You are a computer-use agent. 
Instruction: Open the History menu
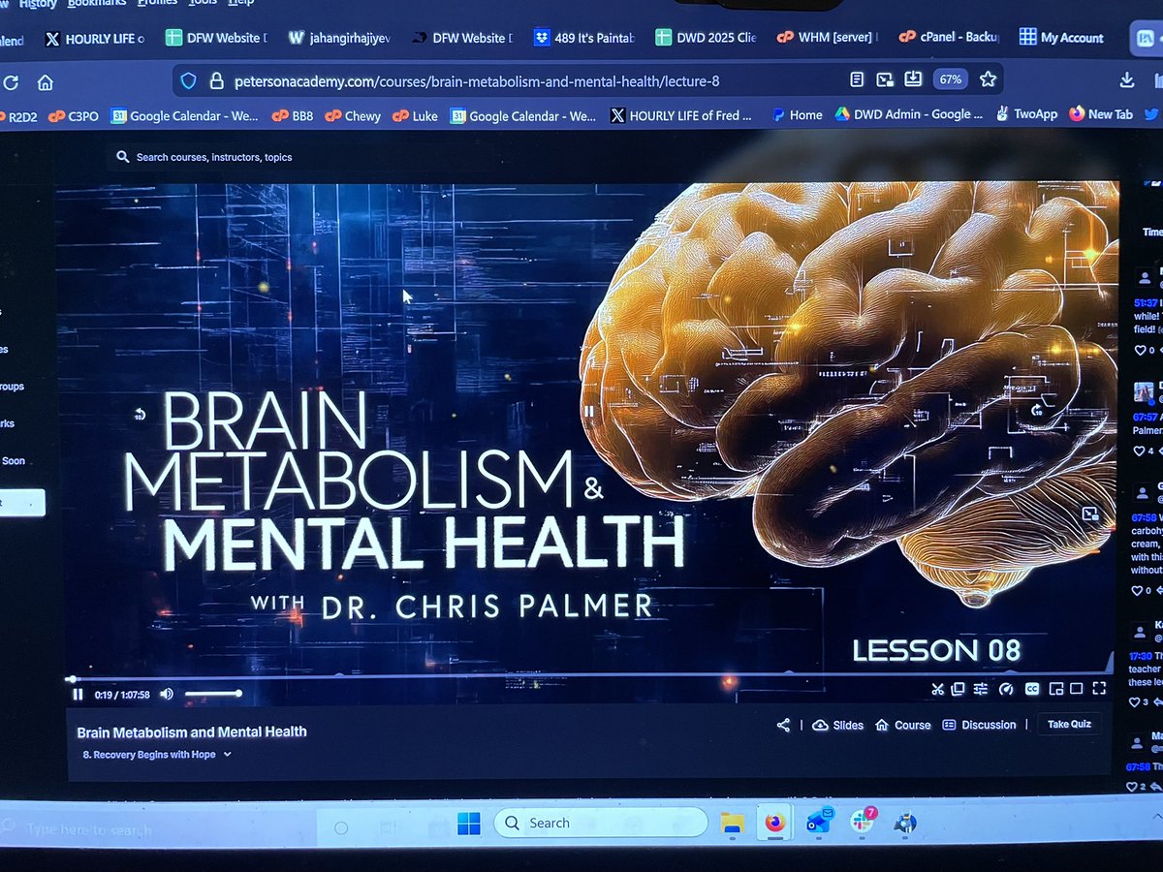38,4
